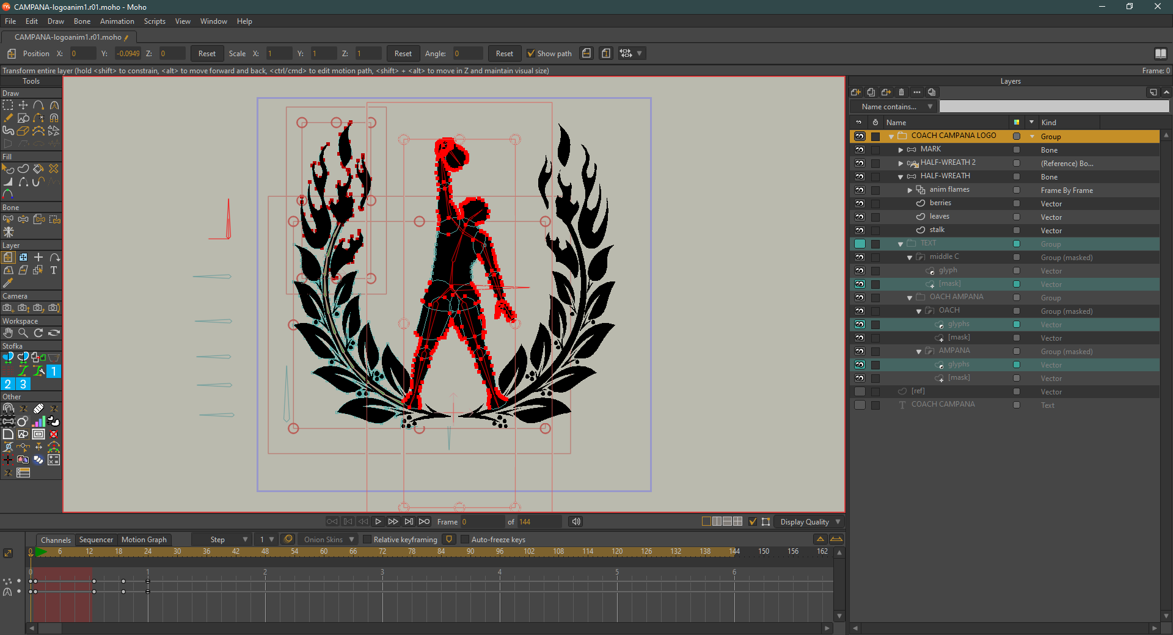Open the Display Quality dropdown
The width and height of the screenshot is (1173, 635).
pyautogui.click(x=810, y=521)
